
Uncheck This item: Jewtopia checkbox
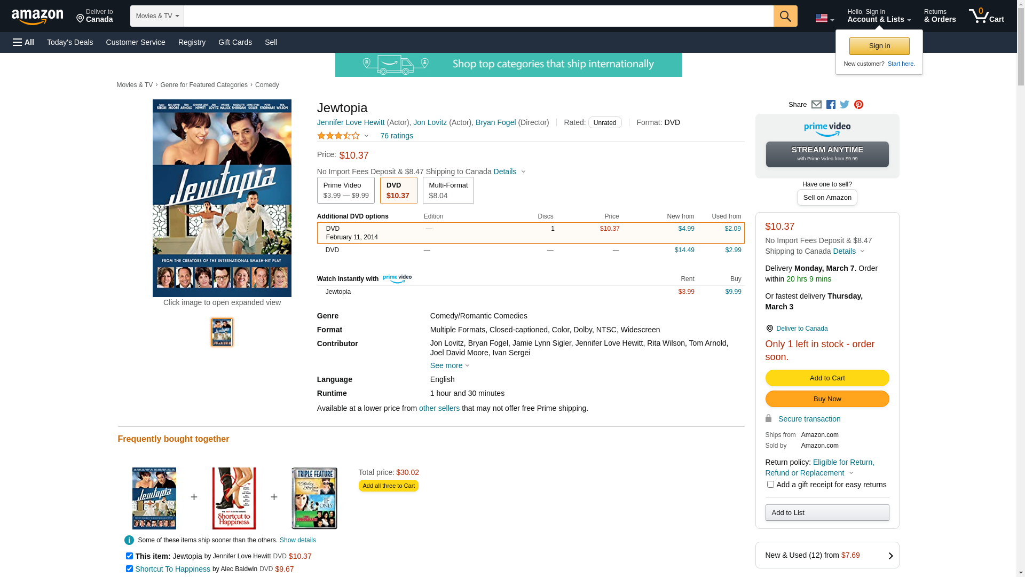point(129,556)
